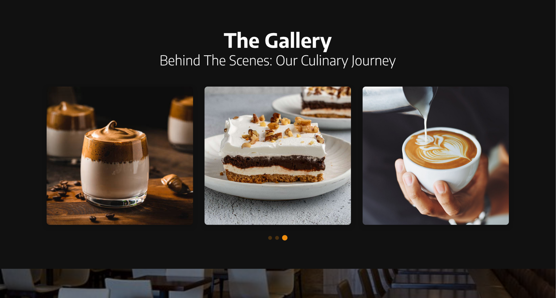The height and width of the screenshot is (298, 556).
Task: Click the restaurant interior banner image
Action: (278, 283)
